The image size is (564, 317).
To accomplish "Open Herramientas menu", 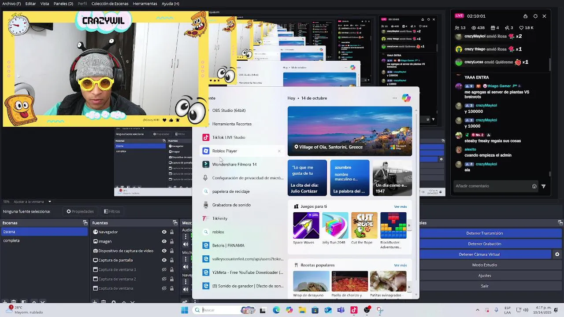I will pos(145,4).
